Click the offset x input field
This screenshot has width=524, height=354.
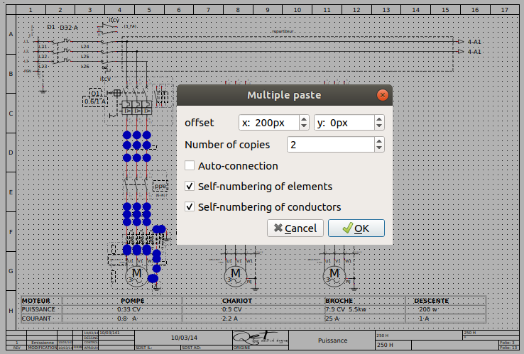point(269,123)
